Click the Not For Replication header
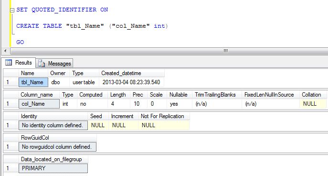 [164, 116]
